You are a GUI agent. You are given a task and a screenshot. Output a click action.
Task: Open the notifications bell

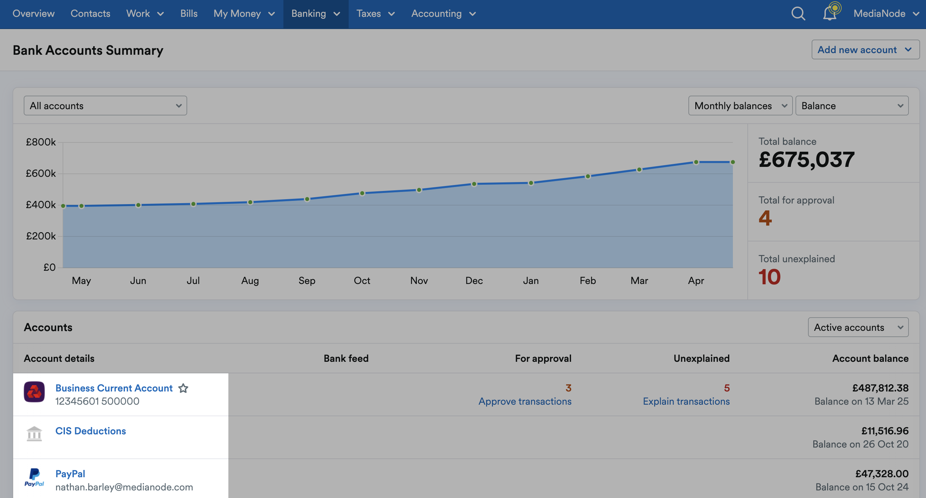click(830, 14)
